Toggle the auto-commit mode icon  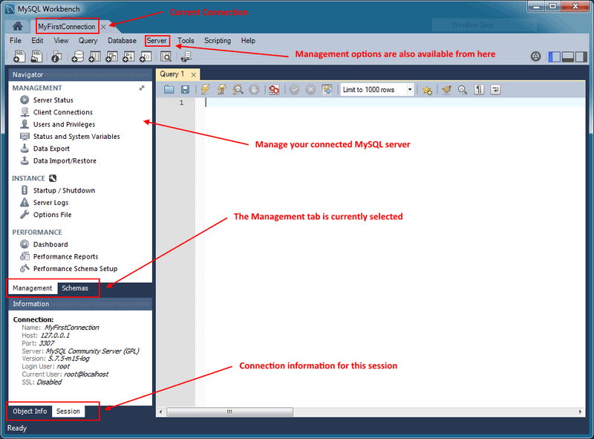pyautogui.click(x=327, y=89)
